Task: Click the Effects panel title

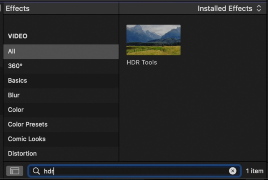Action: [x=17, y=9]
